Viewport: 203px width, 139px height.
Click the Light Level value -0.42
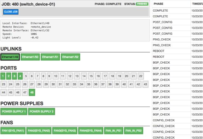[35, 38]
